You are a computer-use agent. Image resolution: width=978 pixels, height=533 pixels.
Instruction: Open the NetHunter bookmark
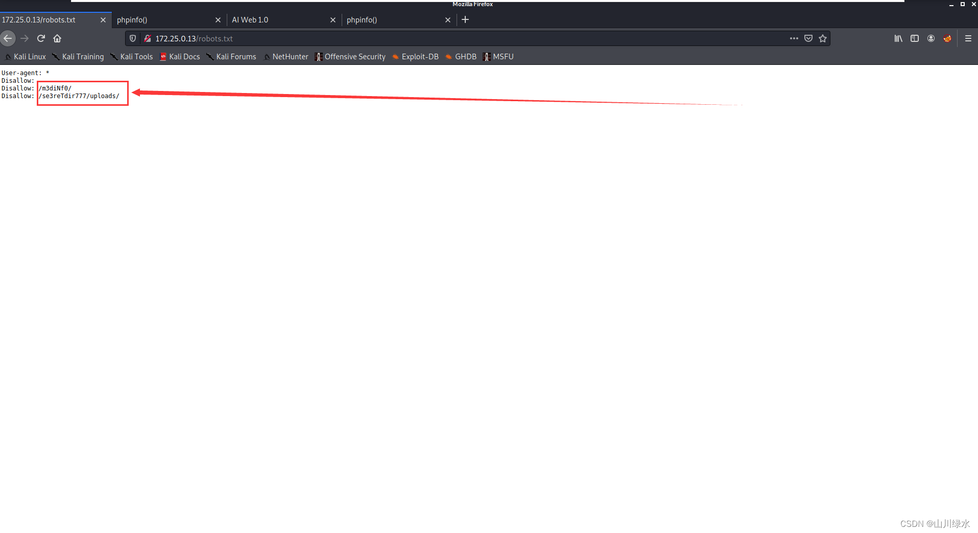(x=286, y=57)
